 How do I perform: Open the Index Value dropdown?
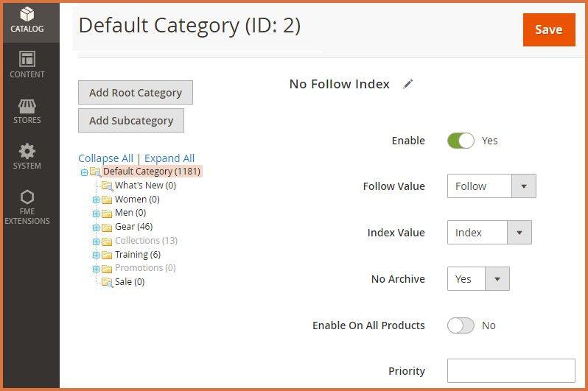coord(489,233)
